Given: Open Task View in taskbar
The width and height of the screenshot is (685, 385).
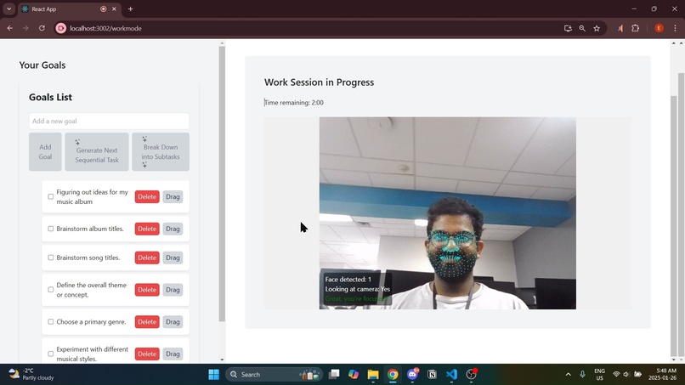Looking at the screenshot, I should (x=334, y=374).
